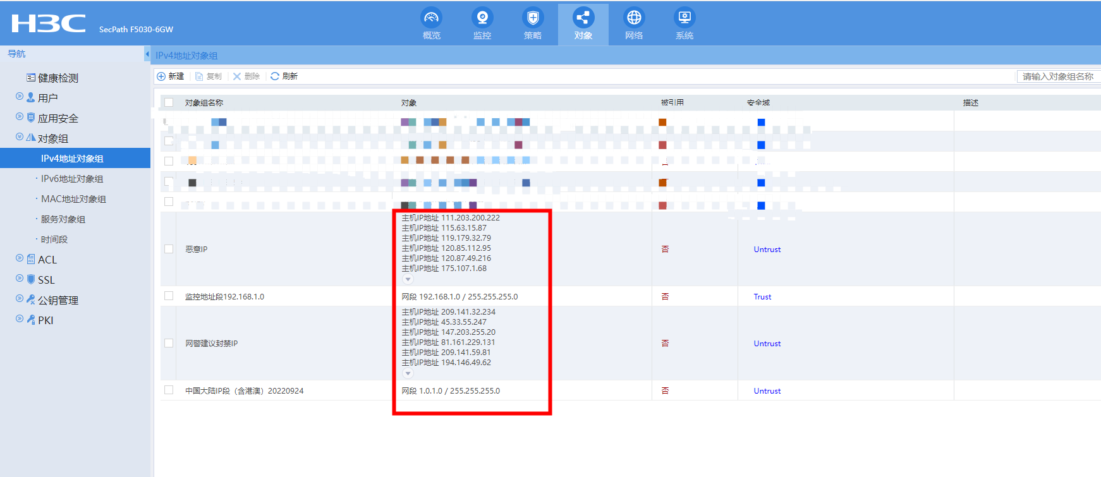The image size is (1101, 477).
Task: Click the ACL document icon
Action: pyautogui.click(x=30, y=259)
